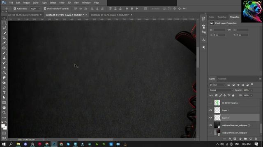Show the bottom wallpaperflare.com_wallpaper layer
The width and height of the screenshot is (263, 147).
(x=211, y=133)
